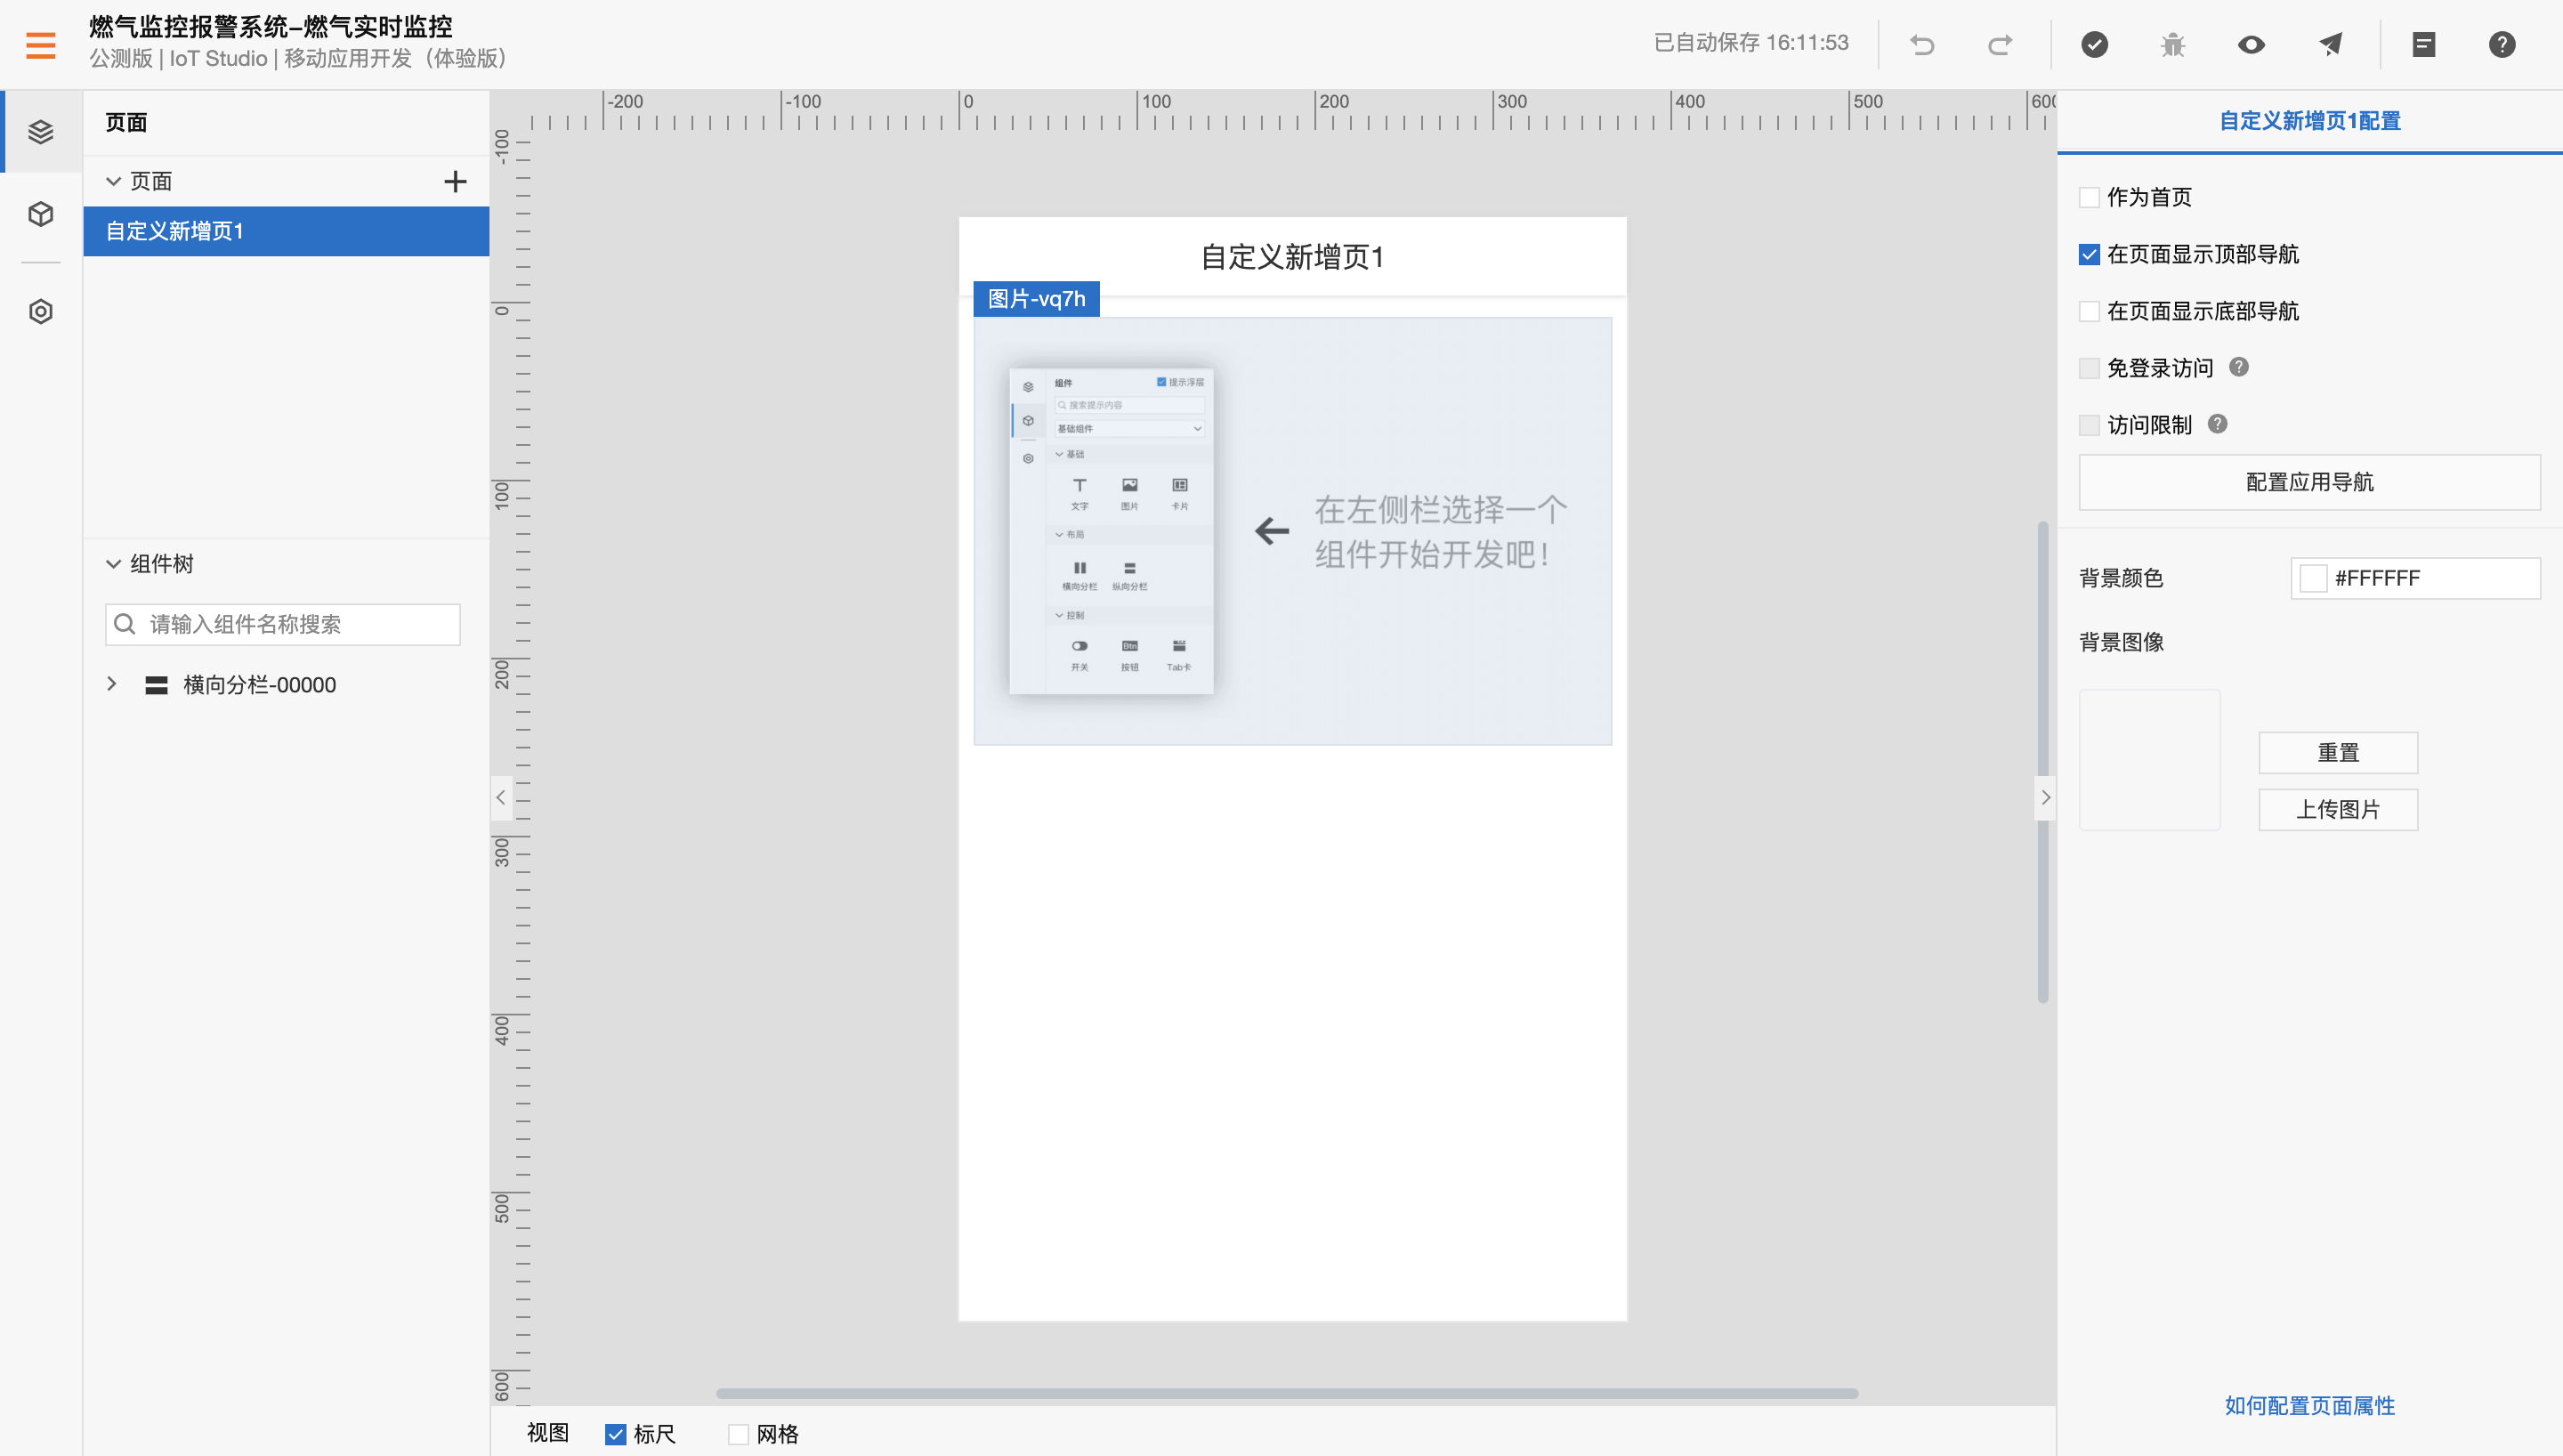Add a new page with plus icon

click(455, 181)
